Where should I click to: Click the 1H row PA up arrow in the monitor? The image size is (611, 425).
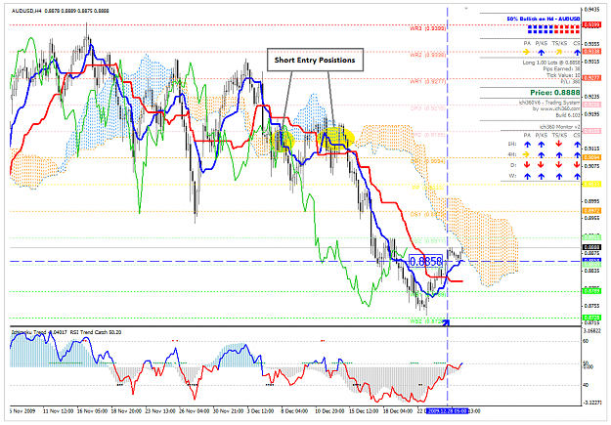point(527,145)
